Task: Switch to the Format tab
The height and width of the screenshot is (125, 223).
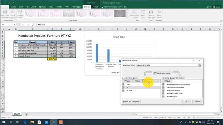Action: pos(95,7)
